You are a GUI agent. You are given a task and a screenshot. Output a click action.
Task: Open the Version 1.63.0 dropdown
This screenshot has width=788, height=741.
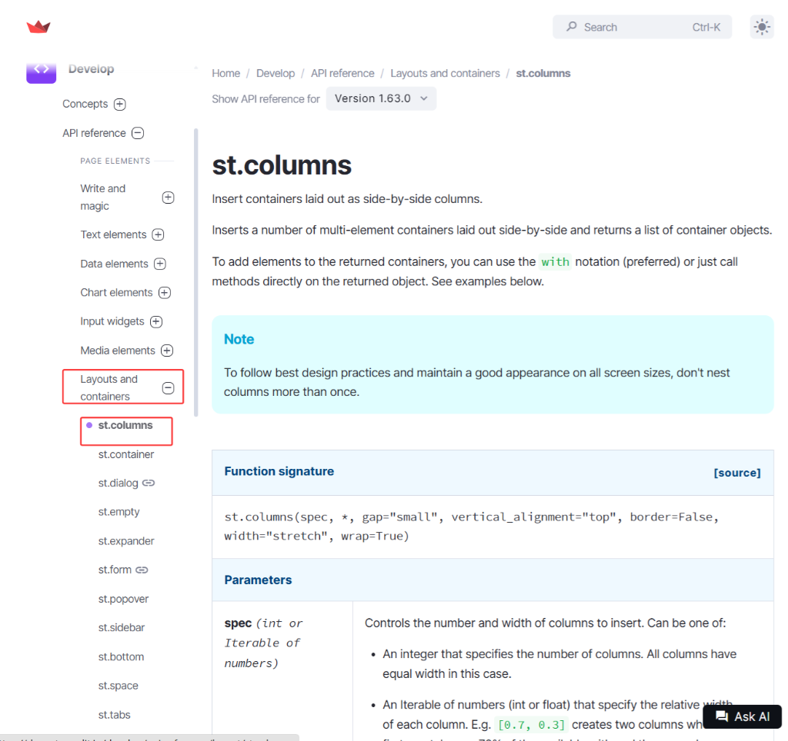[381, 98]
